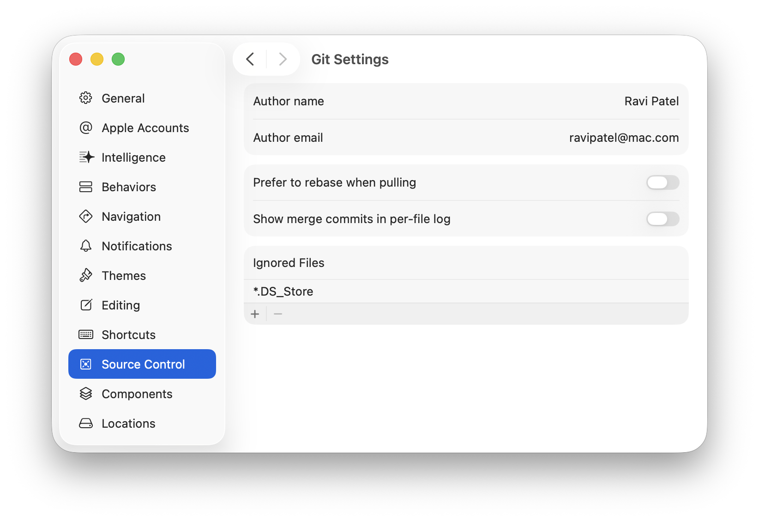Image resolution: width=759 pixels, height=521 pixels.
Task: Select the Shortcuts pane label
Action: click(128, 335)
